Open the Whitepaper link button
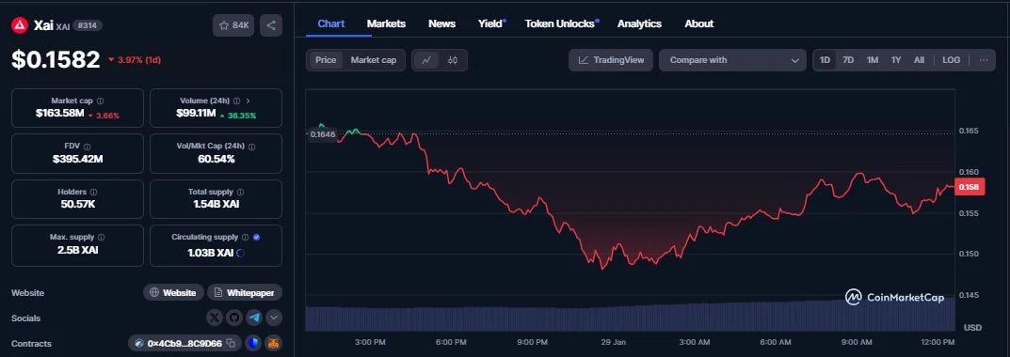 point(244,293)
